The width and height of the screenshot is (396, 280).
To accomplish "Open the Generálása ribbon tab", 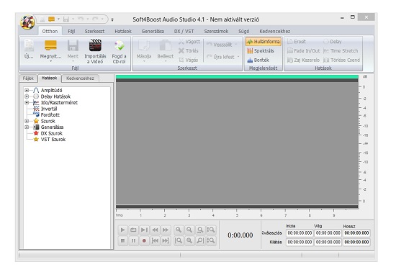I will pos(153,31).
